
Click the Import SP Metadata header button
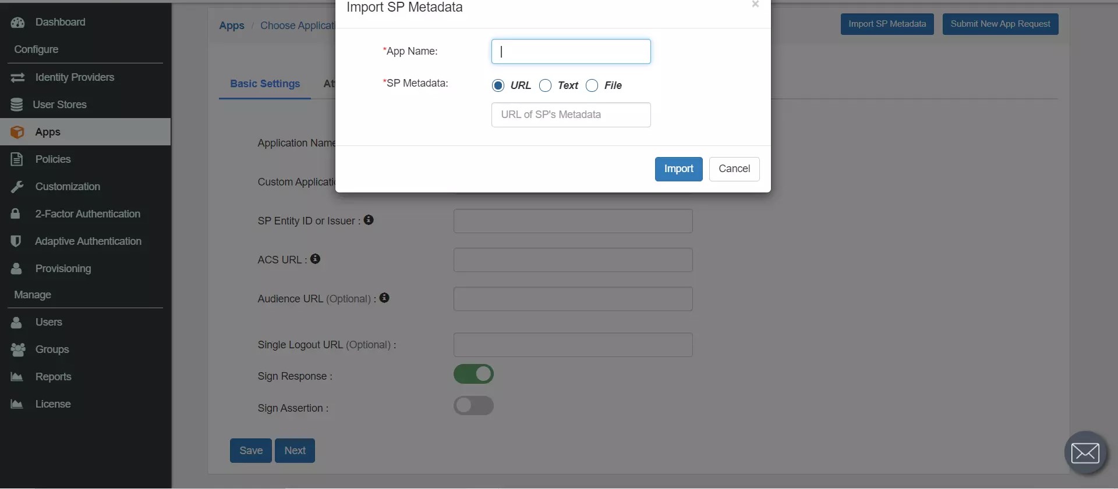click(887, 24)
